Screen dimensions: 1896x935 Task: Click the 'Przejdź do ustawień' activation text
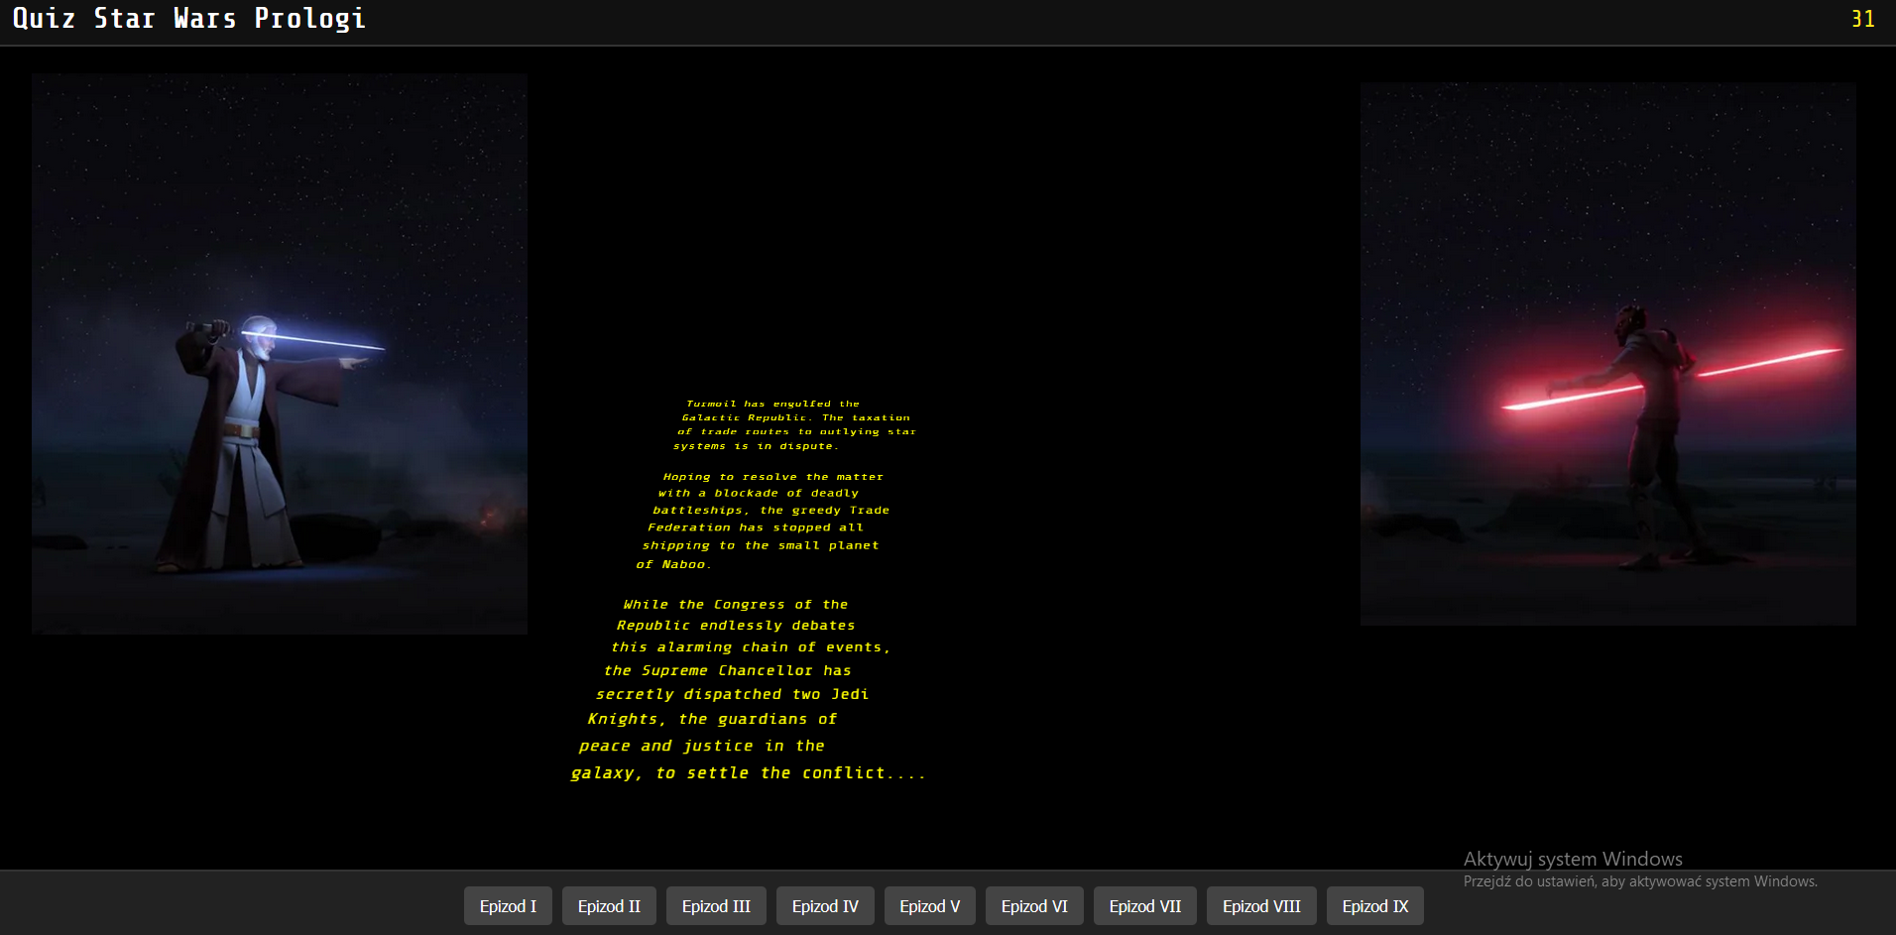(1640, 881)
